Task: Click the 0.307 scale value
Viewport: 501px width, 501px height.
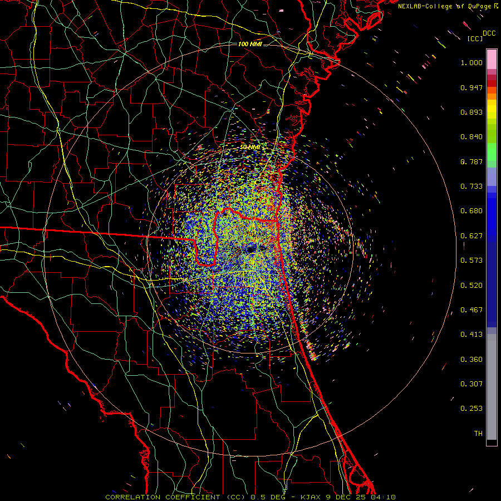Action: pyautogui.click(x=471, y=384)
